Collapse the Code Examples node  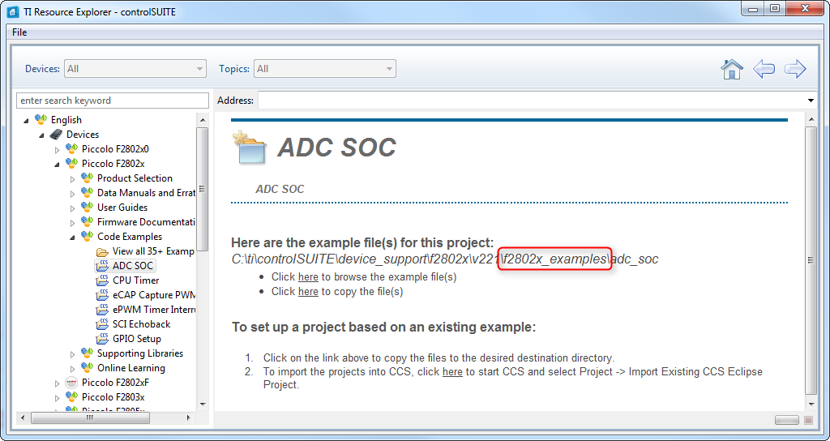[72, 238]
